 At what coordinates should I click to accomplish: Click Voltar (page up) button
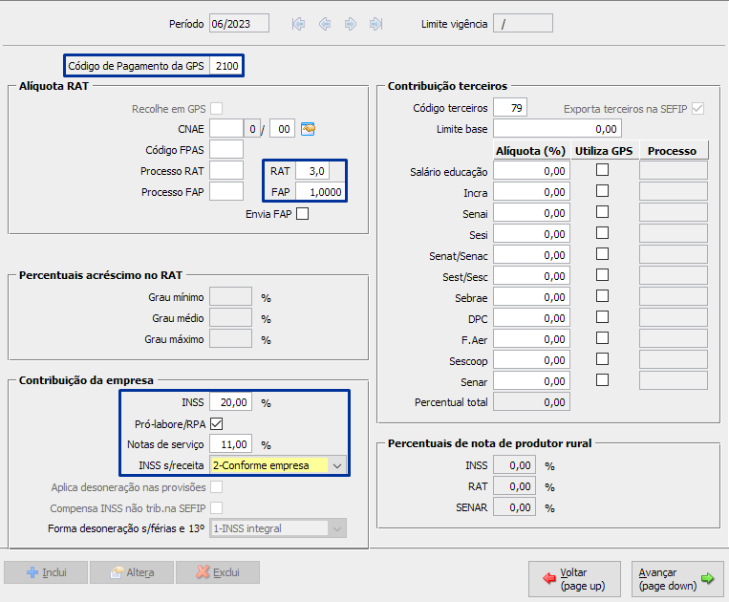click(574, 579)
